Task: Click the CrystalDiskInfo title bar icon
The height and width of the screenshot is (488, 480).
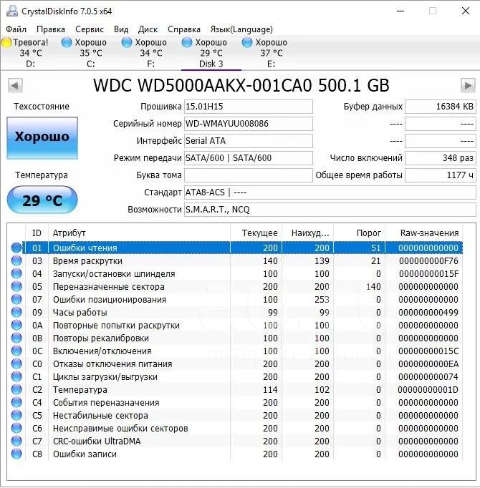Action: pyautogui.click(x=12, y=11)
